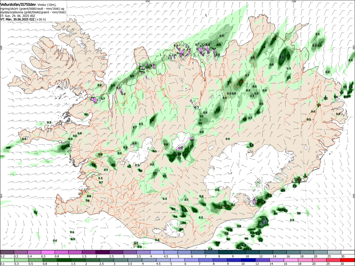The height and width of the screenshot is (266, 355).
Task: Click the '(+26 h)' forecast offset text
Action: pos(41,19)
